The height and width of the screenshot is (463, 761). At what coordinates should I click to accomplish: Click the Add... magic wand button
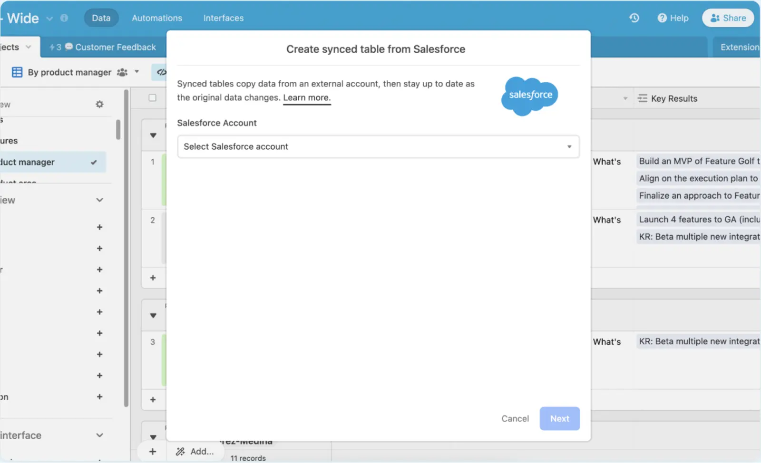(x=195, y=452)
